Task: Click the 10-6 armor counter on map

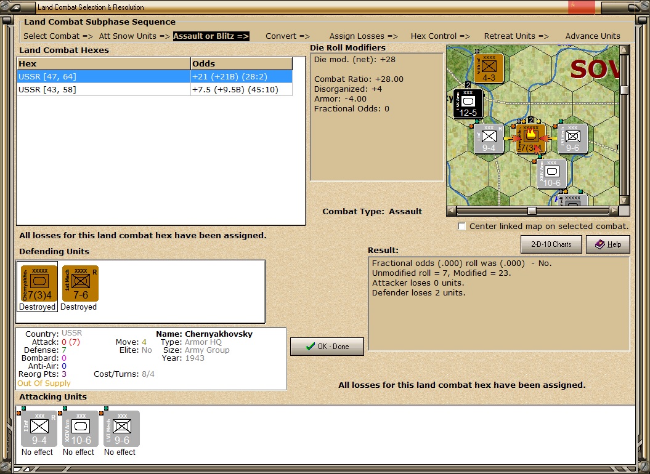Action: click(552, 174)
